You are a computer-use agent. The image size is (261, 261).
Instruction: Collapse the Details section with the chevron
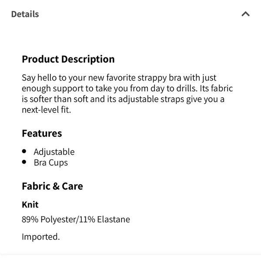point(245,14)
